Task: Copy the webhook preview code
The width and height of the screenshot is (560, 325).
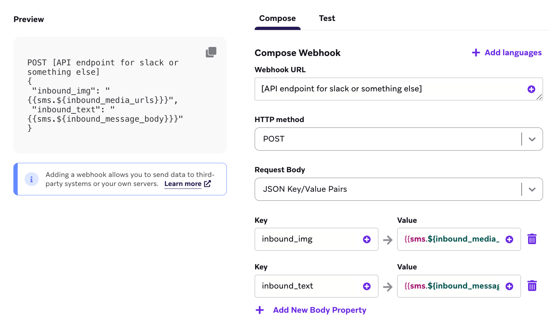Action: 211,52
